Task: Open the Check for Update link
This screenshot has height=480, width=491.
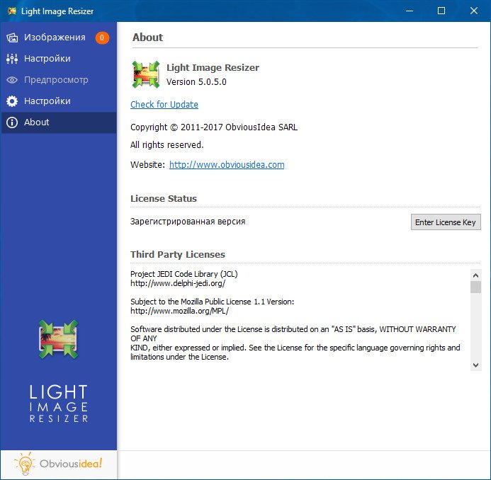Action: coord(164,105)
